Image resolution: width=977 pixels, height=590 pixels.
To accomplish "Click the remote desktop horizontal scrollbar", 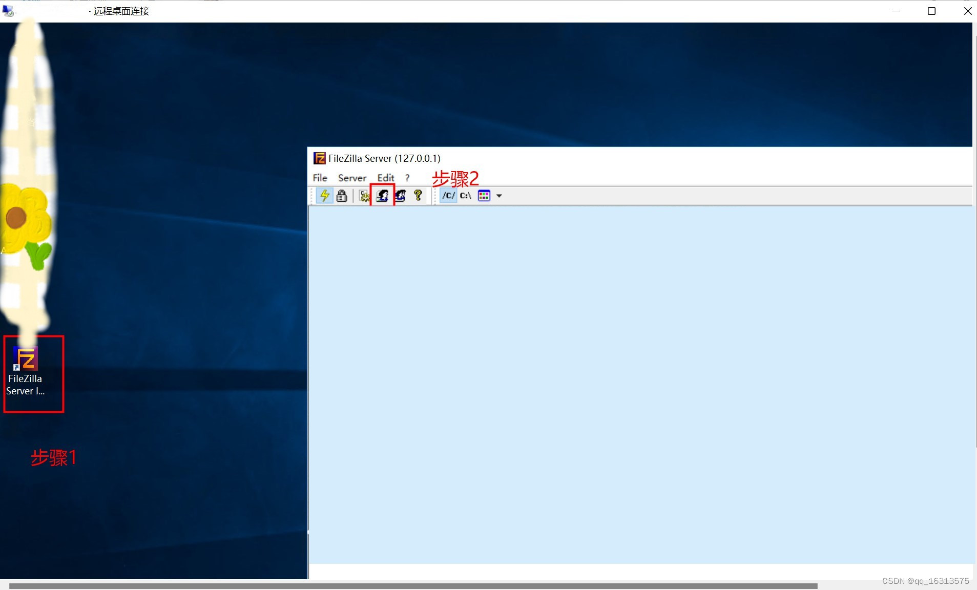I will (x=413, y=585).
